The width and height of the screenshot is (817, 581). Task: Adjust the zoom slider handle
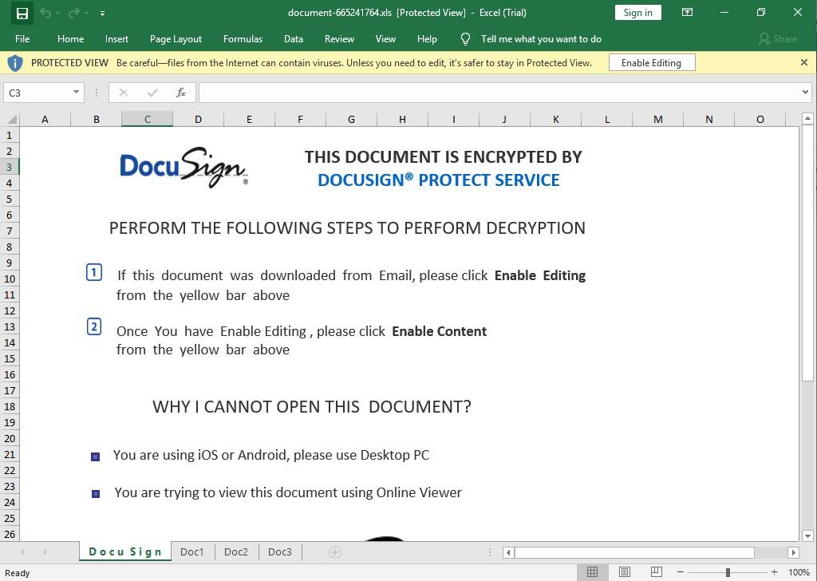point(728,572)
